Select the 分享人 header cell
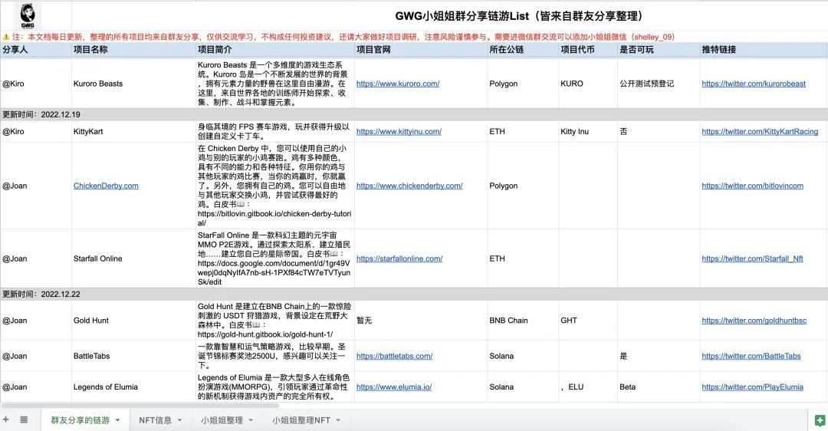The width and height of the screenshot is (828, 431). pyautogui.click(x=36, y=50)
